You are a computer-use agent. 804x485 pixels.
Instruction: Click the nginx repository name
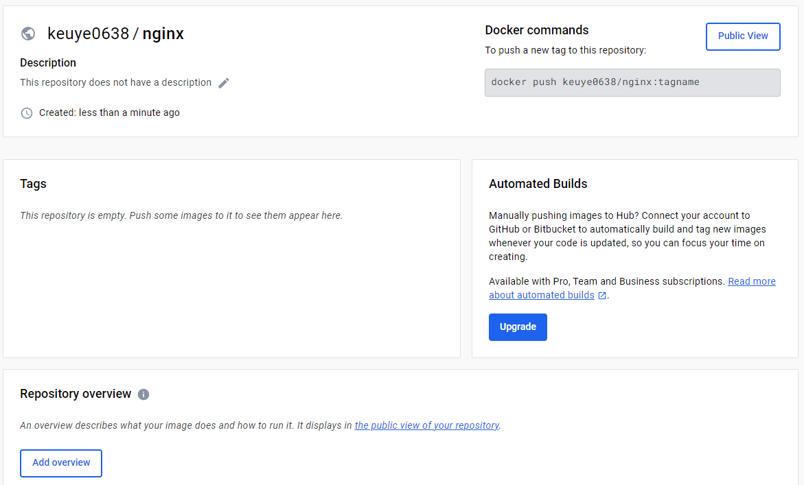pyautogui.click(x=163, y=34)
